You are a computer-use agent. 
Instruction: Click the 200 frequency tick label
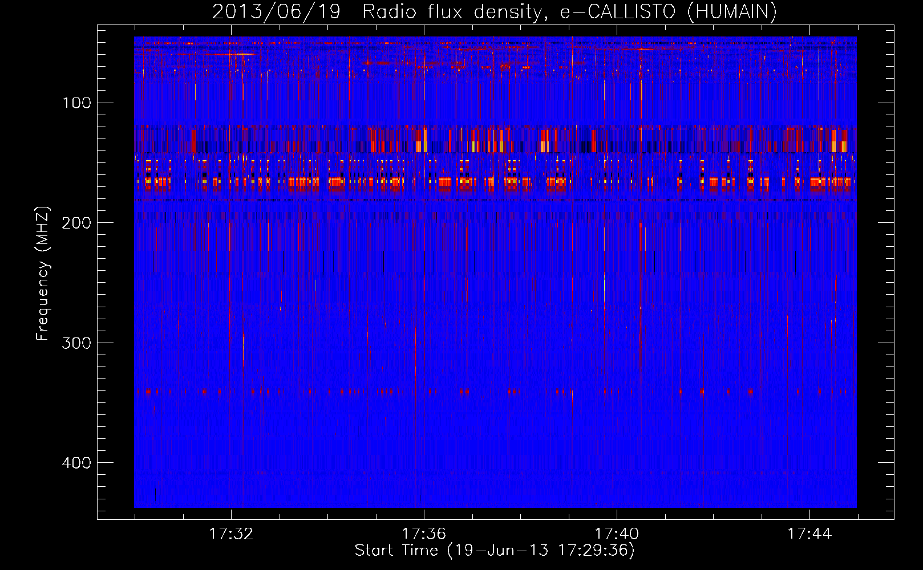pos(77,223)
